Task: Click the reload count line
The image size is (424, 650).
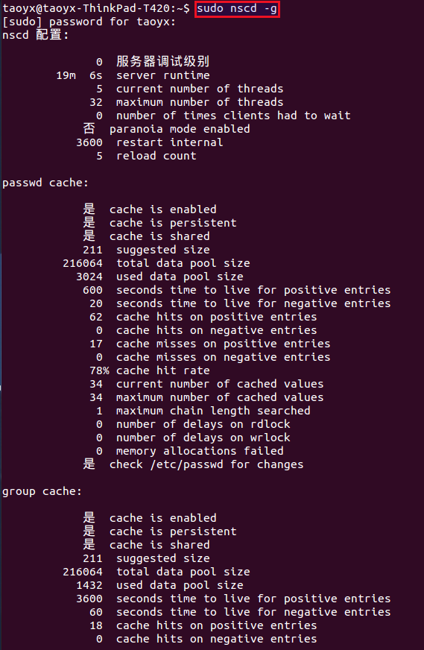Action: click(x=146, y=156)
